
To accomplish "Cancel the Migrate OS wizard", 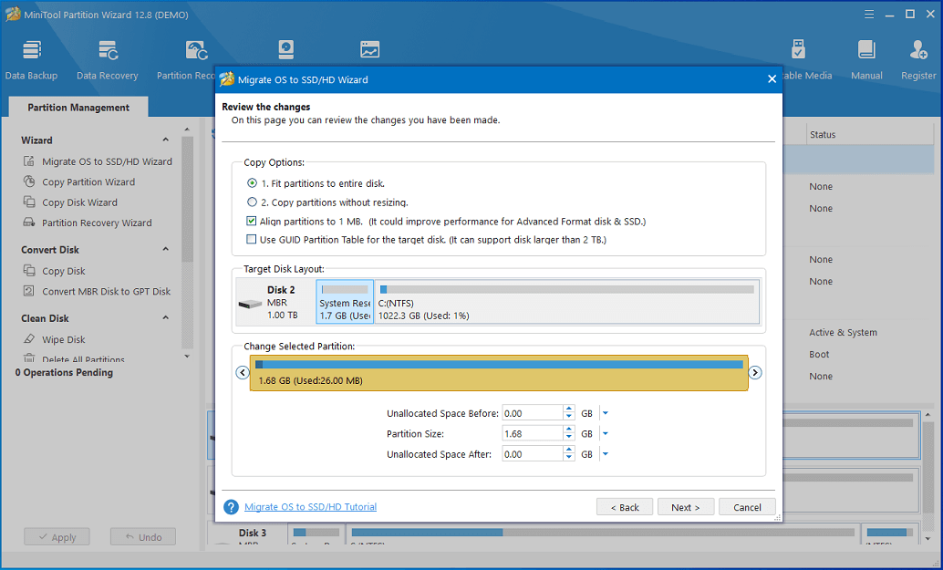I will pos(747,507).
